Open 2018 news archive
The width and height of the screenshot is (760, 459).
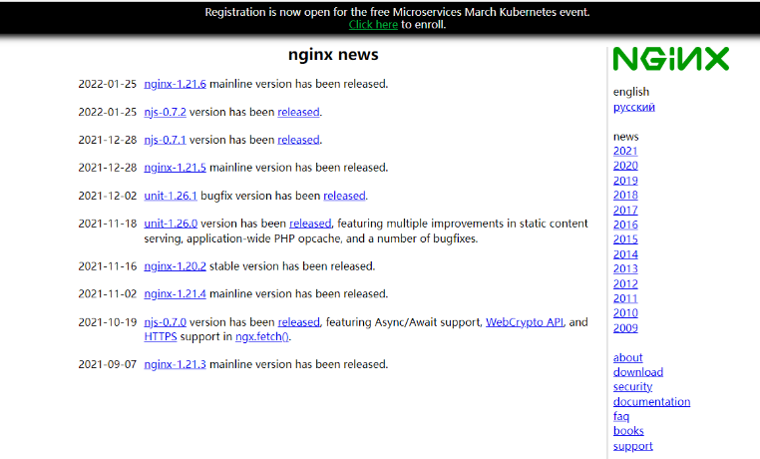coord(625,196)
